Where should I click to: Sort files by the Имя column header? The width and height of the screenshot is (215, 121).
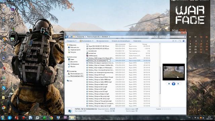(x=87, y=44)
